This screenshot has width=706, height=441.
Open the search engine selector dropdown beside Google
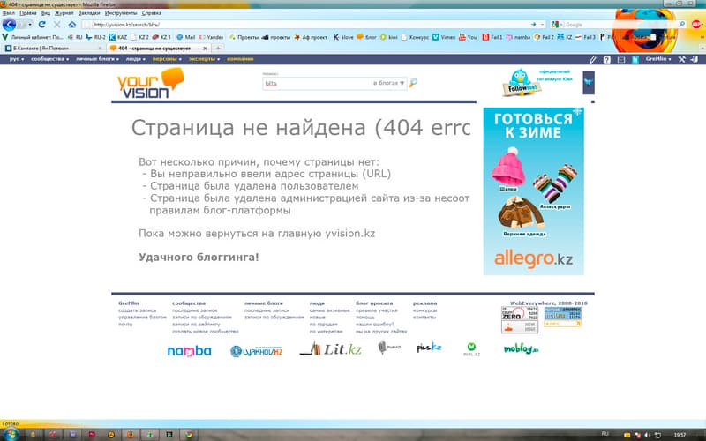point(558,25)
